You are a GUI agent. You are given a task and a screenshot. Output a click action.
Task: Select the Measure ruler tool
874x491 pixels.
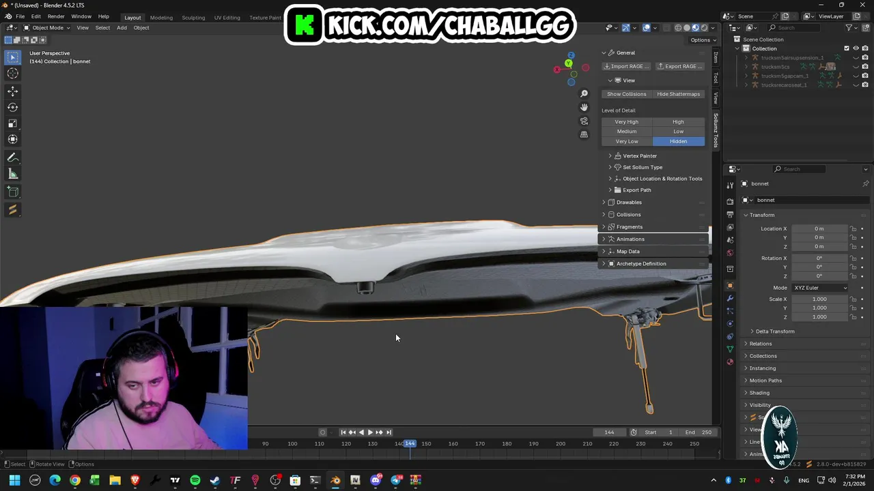(x=13, y=174)
